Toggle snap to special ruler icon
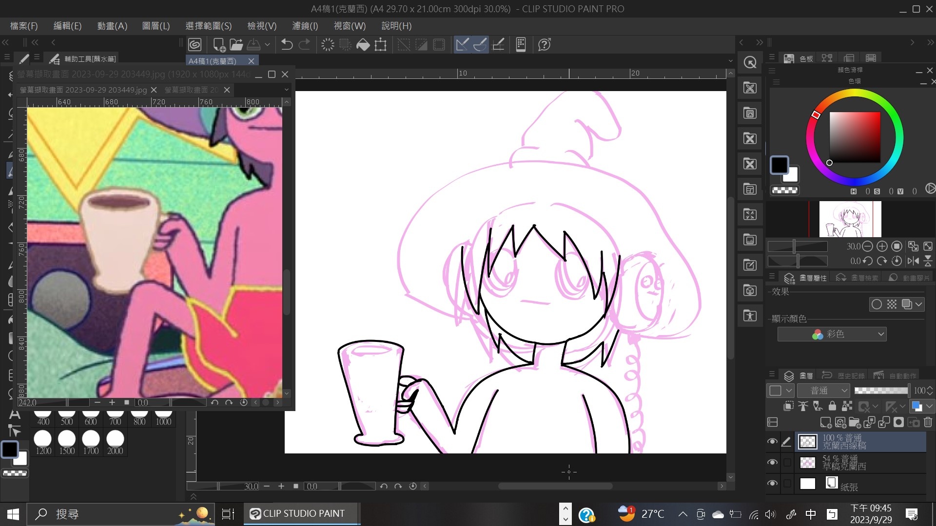 tap(480, 45)
